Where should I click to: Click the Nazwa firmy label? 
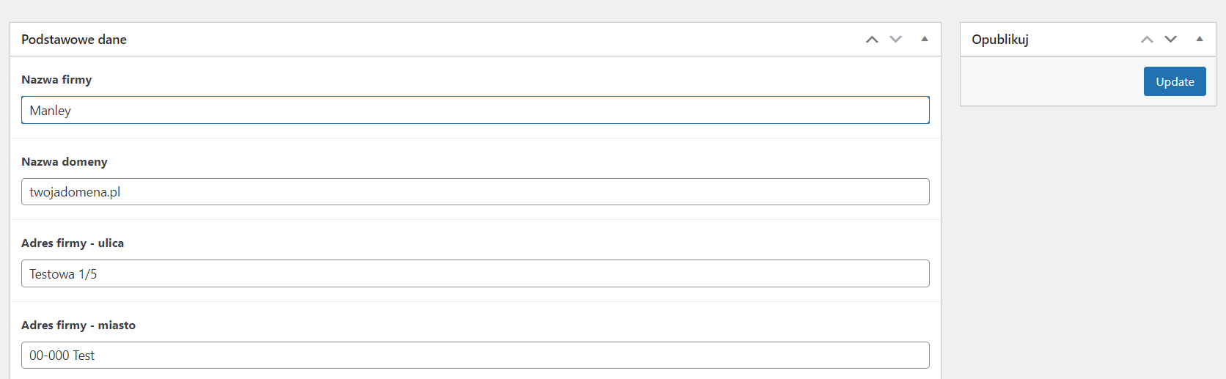coord(56,79)
